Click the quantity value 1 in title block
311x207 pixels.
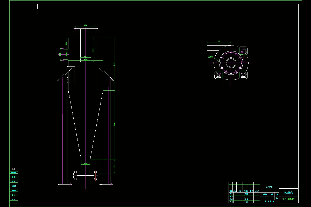click(x=265, y=198)
